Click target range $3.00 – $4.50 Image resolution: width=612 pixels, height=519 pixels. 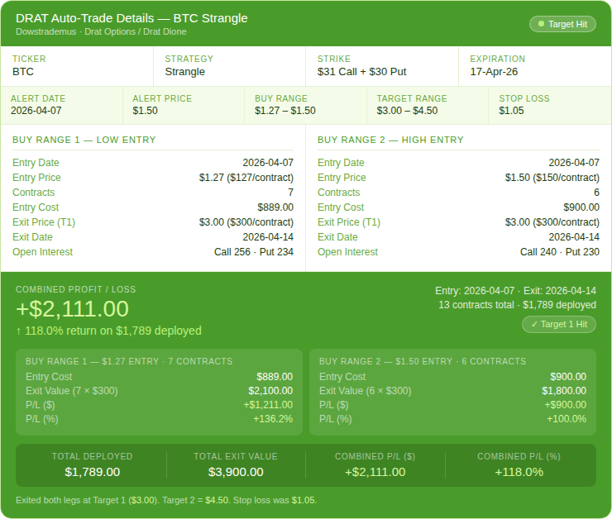point(407,111)
